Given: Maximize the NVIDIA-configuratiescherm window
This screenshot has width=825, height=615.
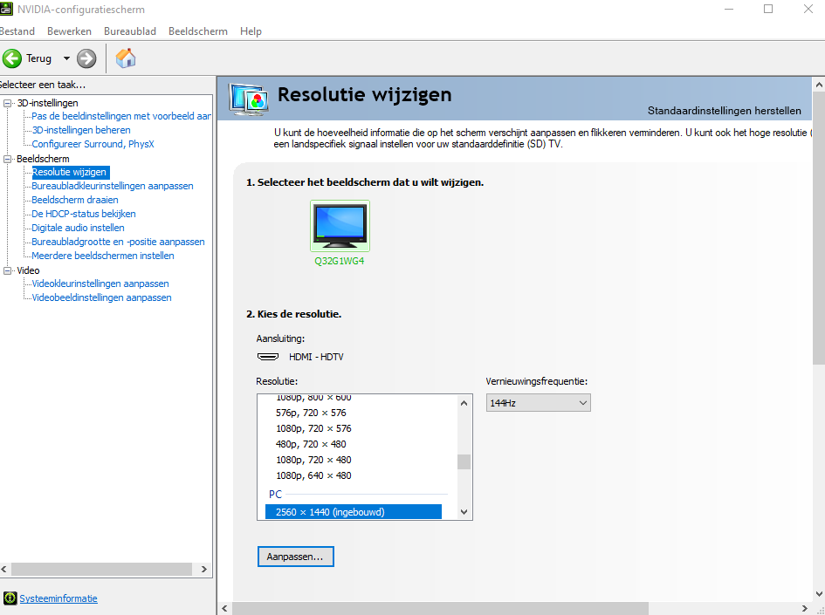Looking at the screenshot, I should click(x=768, y=9).
